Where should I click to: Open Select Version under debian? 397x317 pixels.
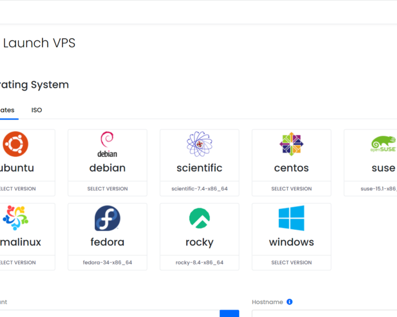107,189
